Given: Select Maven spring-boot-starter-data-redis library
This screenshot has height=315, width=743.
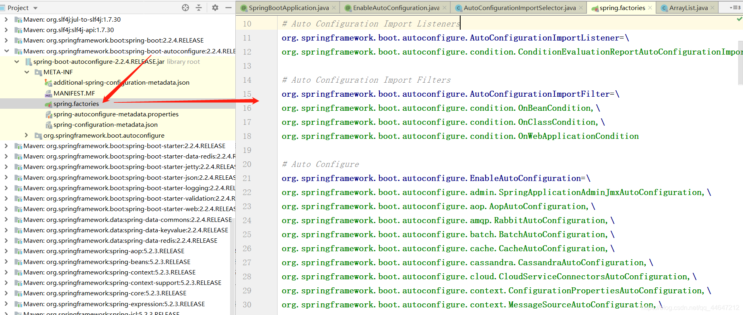Looking at the screenshot, I should pos(129,156).
